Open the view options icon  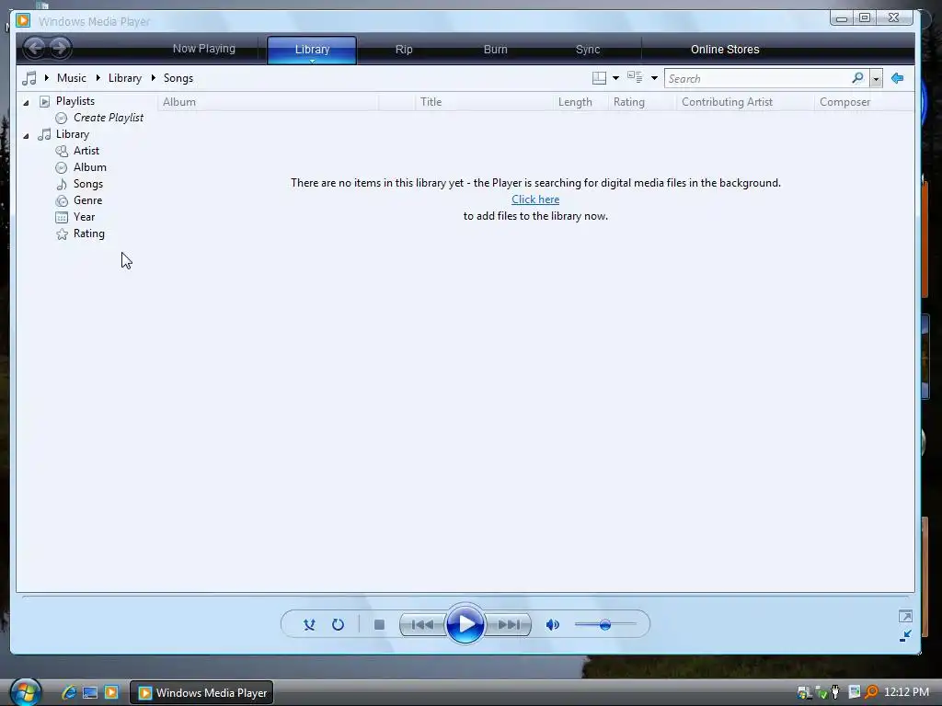635,77
